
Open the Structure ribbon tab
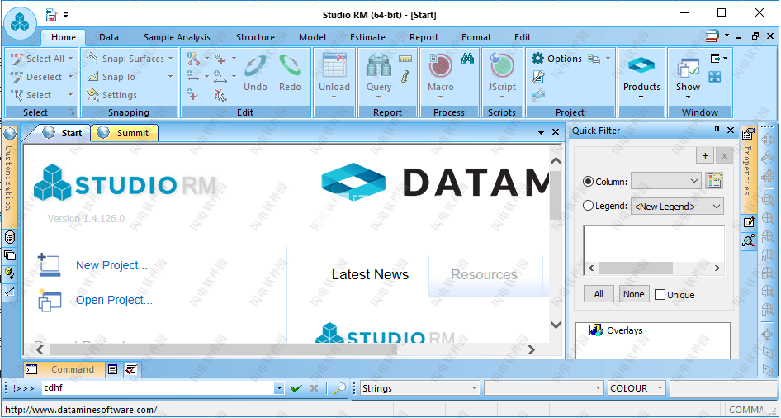[x=255, y=37]
